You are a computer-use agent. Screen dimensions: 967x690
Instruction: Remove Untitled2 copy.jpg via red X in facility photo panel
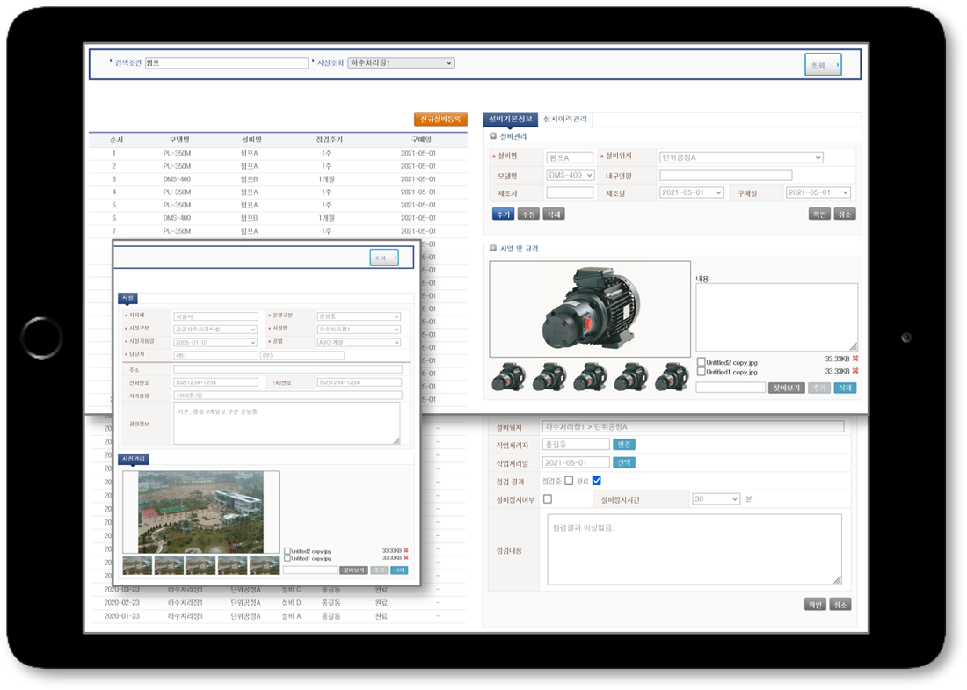pos(405,550)
